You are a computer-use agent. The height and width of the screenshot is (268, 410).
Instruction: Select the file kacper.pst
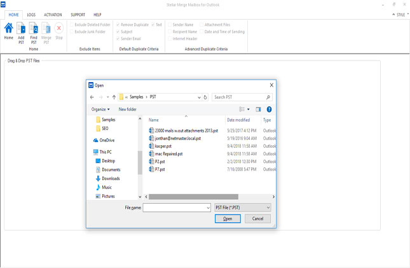[160, 146]
